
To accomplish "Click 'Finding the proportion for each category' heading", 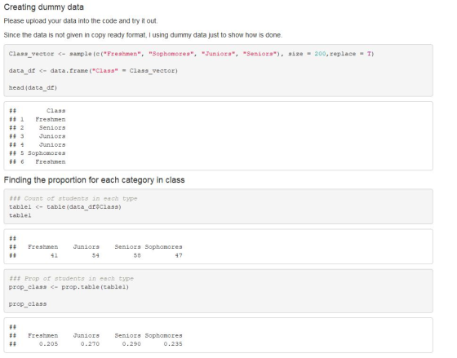I will [x=94, y=180].
